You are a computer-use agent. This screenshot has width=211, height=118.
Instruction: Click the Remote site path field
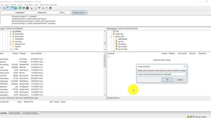(x=164, y=29)
